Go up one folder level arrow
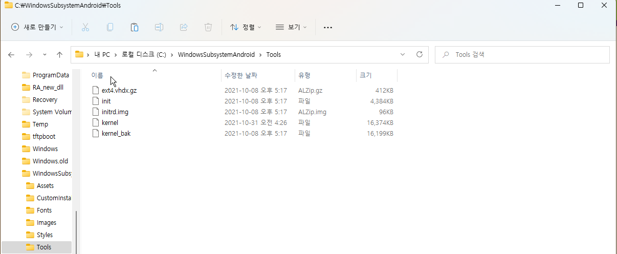Image resolution: width=617 pixels, height=254 pixels. [59, 54]
